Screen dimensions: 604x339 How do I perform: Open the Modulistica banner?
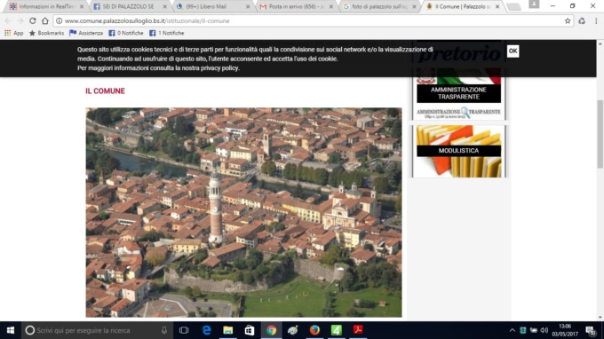tap(458, 151)
